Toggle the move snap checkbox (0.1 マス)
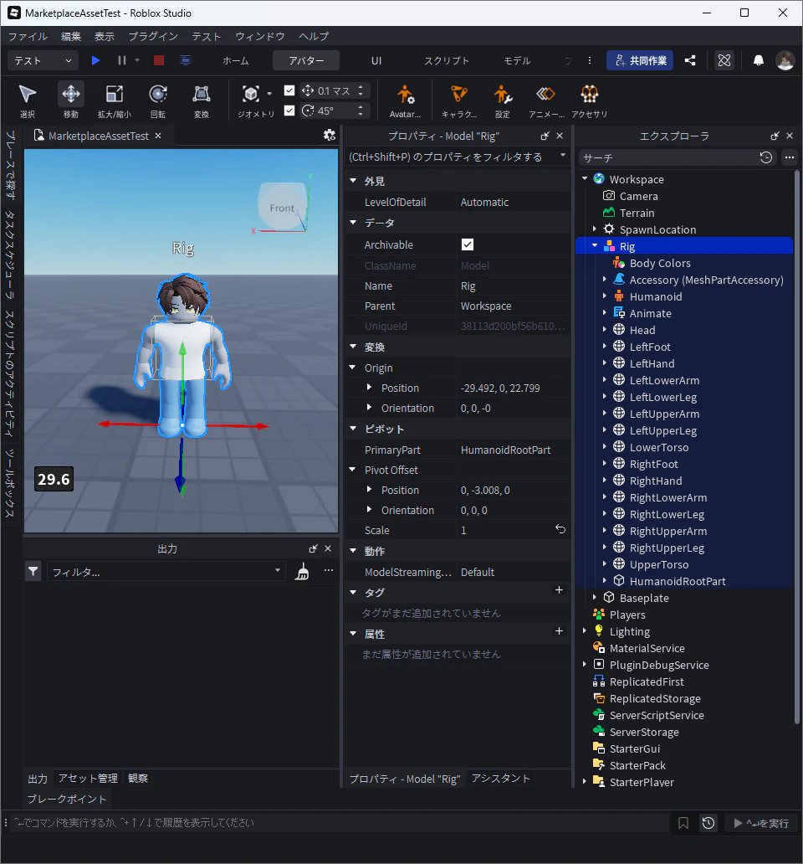The height and width of the screenshot is (864, 803). (289, 90)
